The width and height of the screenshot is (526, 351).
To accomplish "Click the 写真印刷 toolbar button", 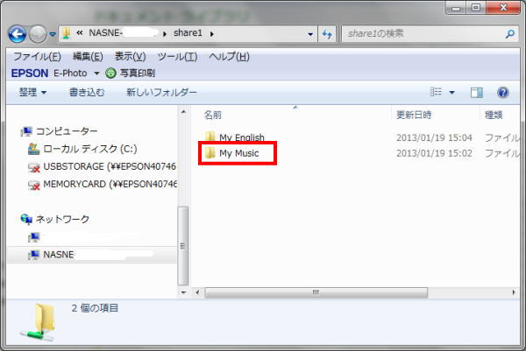I will tap(138, 73).
